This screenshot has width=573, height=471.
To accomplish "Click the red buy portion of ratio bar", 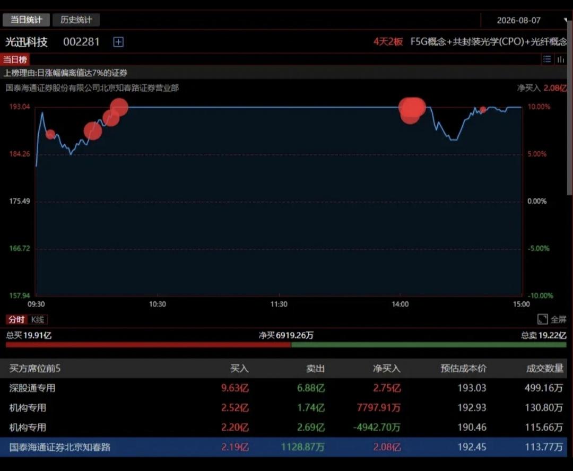I will tap(149, 345).
